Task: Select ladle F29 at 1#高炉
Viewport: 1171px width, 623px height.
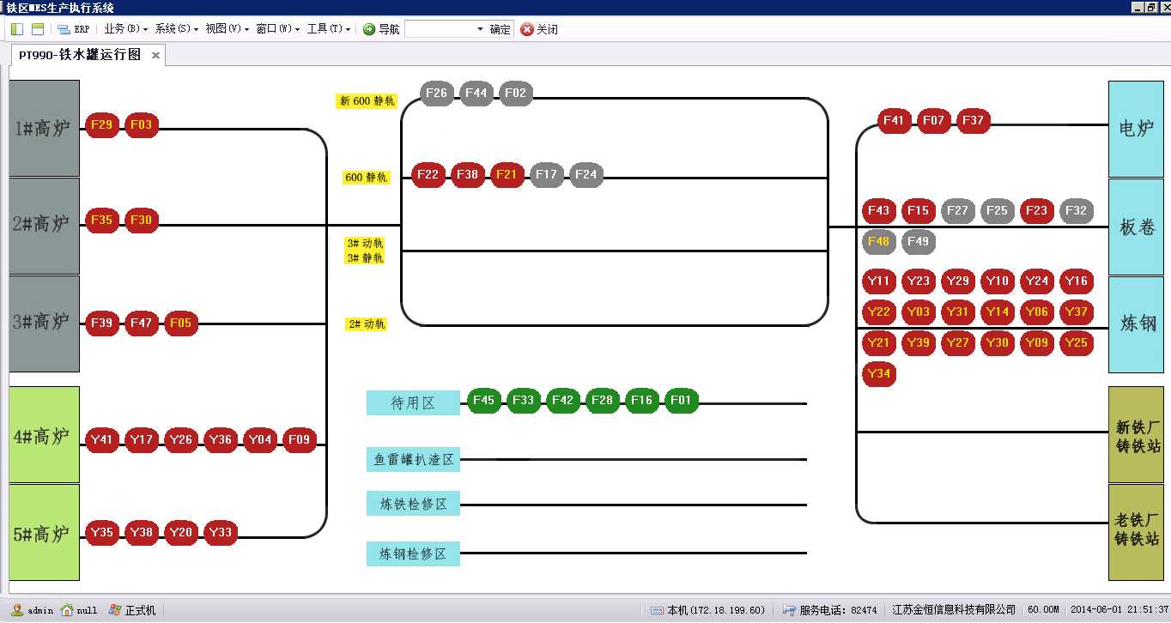Action: pos(101,125)
